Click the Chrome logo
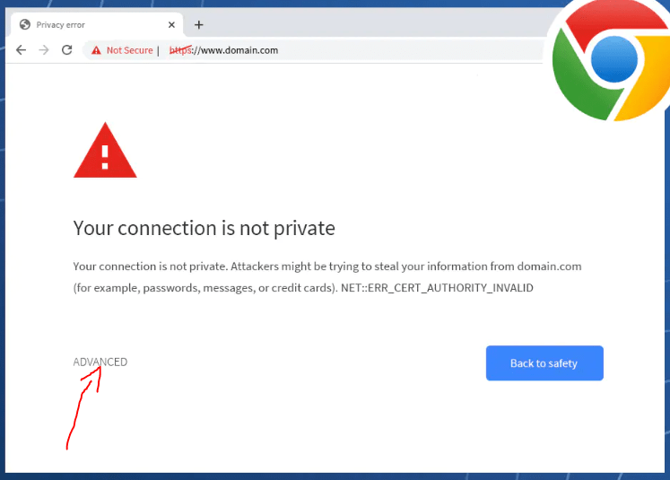Viewport: 670px width, 480px height. (x=610, y=60)
